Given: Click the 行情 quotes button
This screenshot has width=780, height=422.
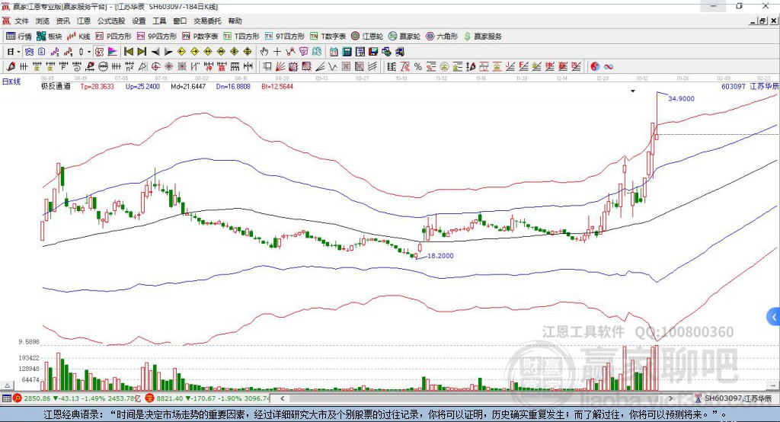Looking at the screenshot, I should (x=19, y=37).
